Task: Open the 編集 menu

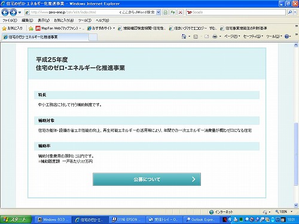Action: 28,20
